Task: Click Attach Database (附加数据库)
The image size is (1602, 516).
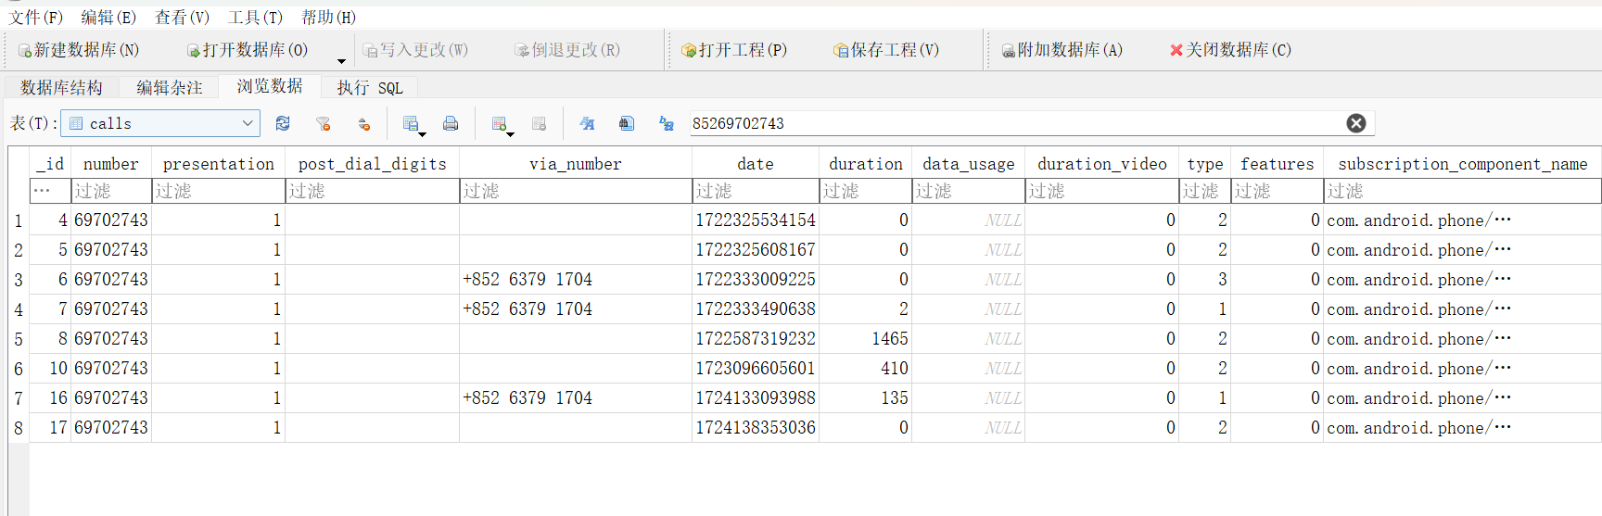Action: (x=1062, y=50)
